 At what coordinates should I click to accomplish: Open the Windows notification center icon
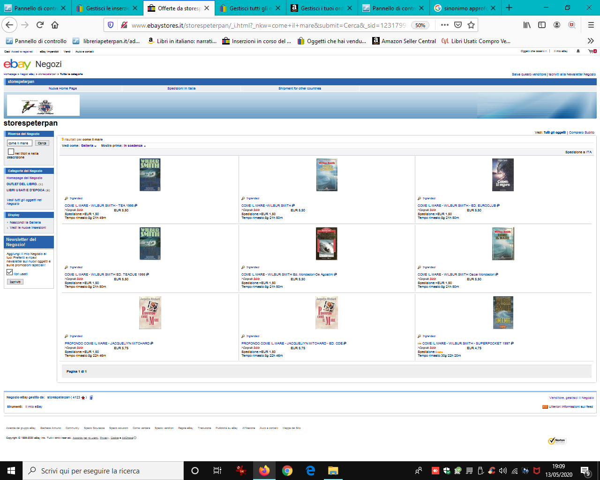click(x=585, y=471)
